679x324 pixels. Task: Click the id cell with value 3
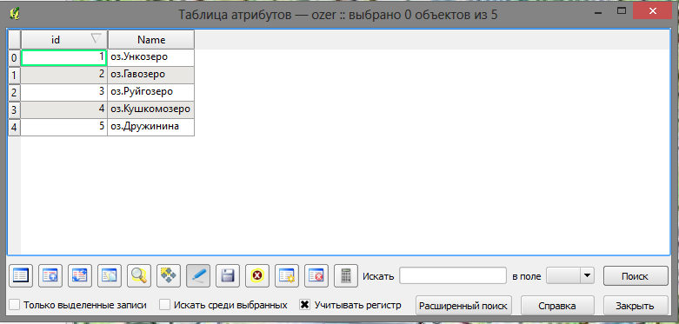click(64, 92)
